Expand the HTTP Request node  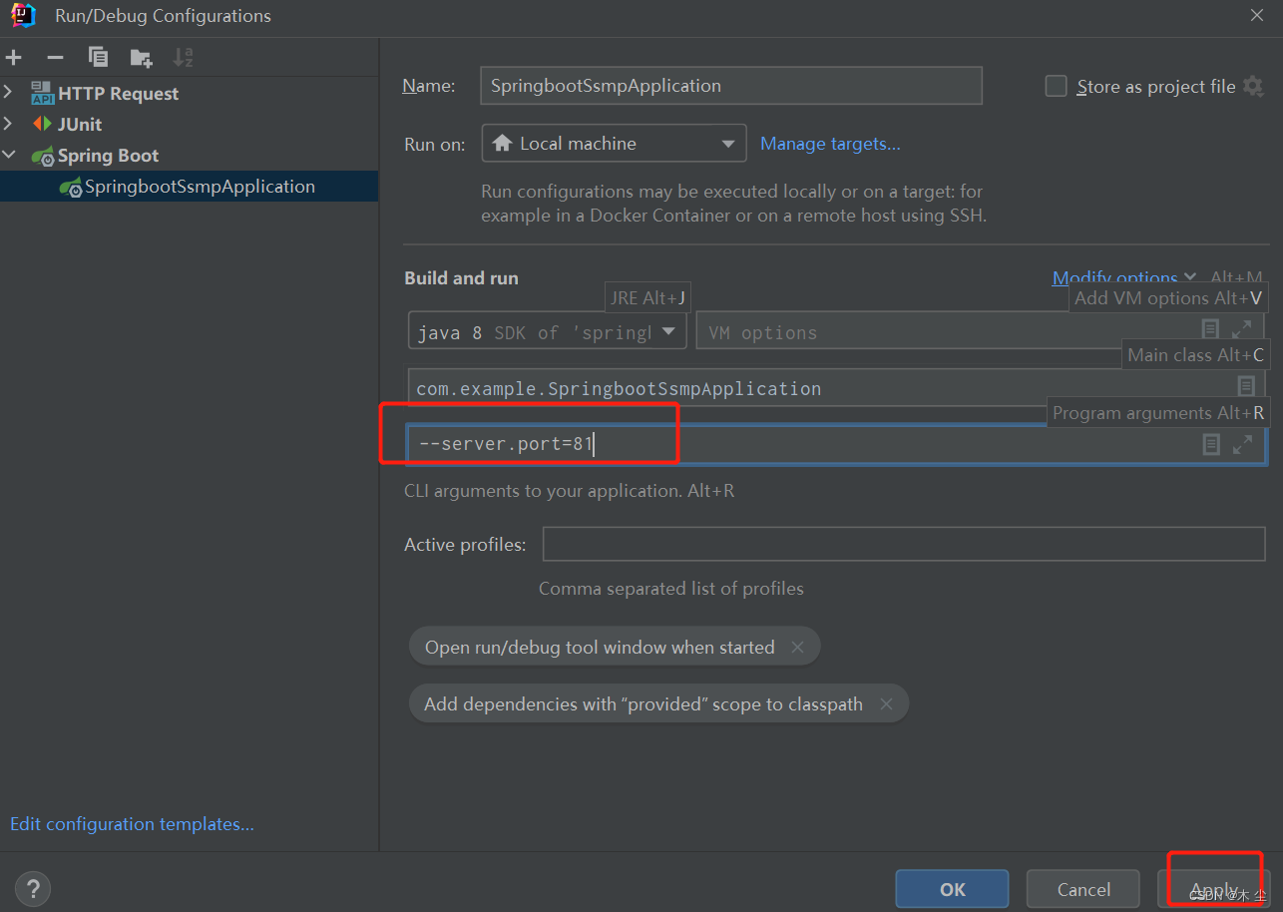[9, 94]
